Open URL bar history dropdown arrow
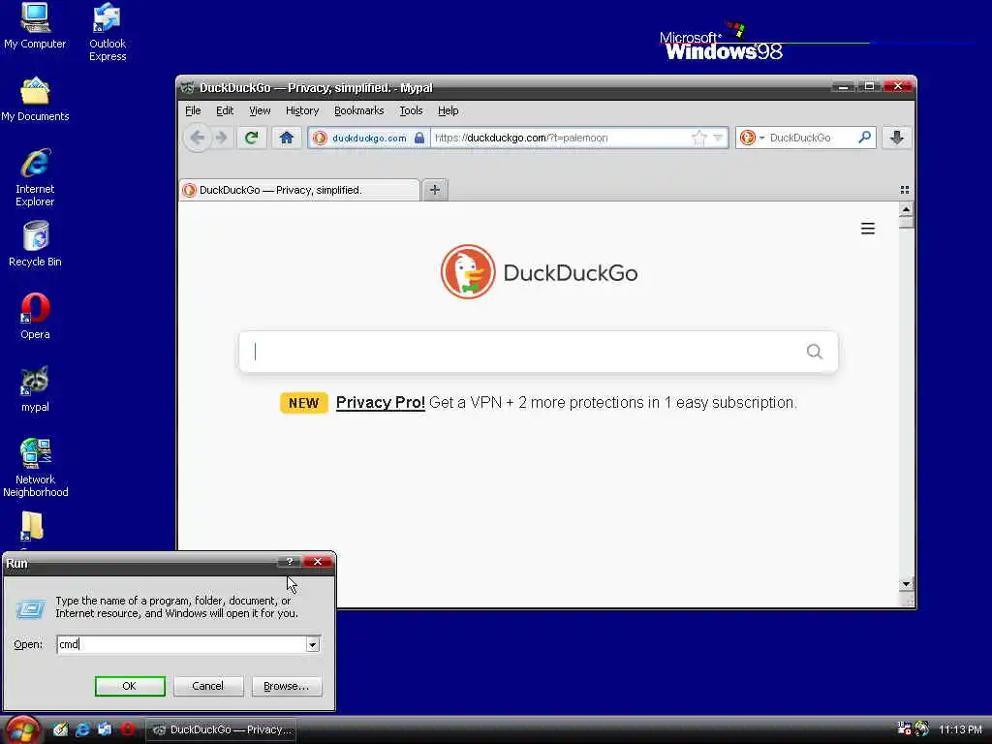The height and width of the screenshot is (744, 992). [x=718, y=138]
